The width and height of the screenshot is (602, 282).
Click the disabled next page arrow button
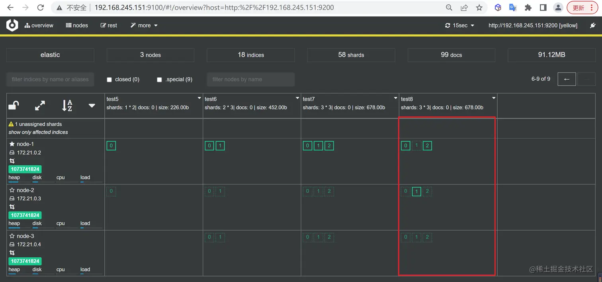[x=586, y=79]
